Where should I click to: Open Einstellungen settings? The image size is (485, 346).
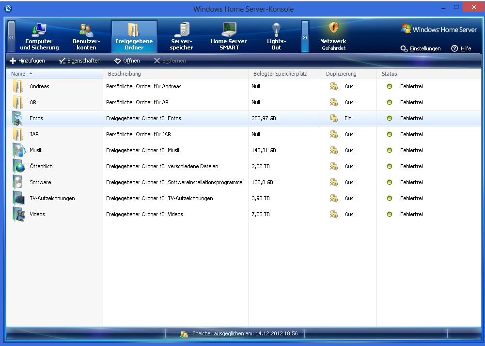pos(421,48)
